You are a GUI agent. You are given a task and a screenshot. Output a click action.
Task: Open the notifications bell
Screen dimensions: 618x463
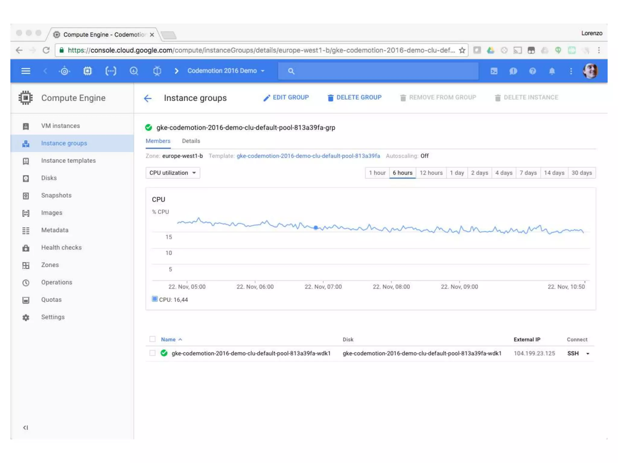(x=552, y=71)
